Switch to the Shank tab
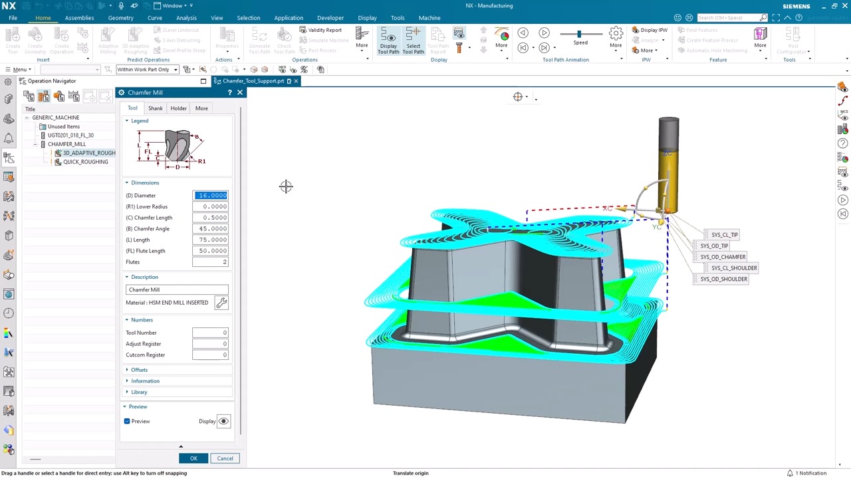This screenshot has width=851, height=478. click(156, 108)
